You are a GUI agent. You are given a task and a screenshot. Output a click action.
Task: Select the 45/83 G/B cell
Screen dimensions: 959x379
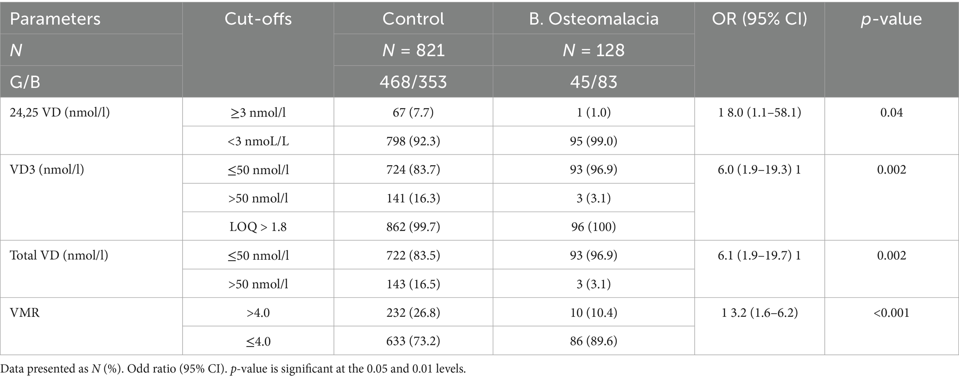pyautogui.click(x=594, y=82)
